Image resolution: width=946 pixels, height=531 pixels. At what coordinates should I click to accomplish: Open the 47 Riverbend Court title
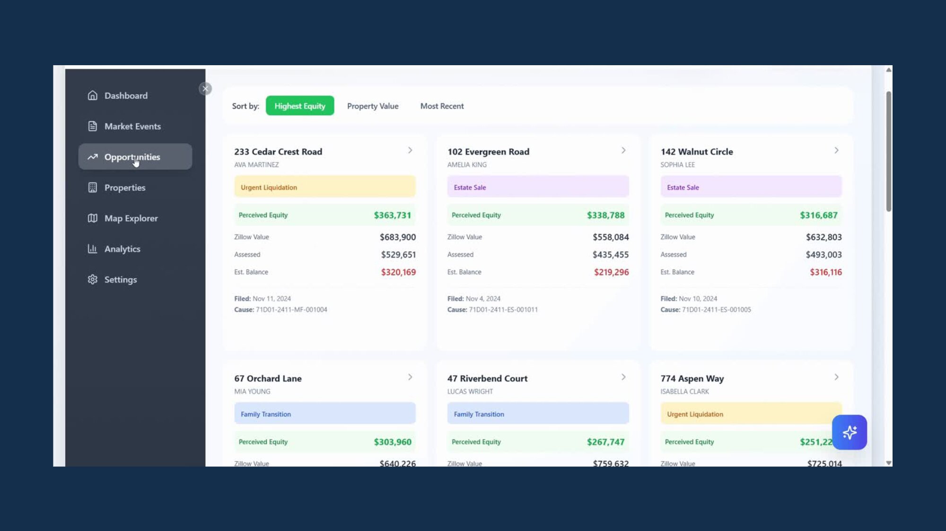tap(487, 378)
